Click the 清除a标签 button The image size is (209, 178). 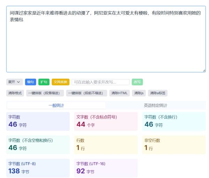click(158, 93)
